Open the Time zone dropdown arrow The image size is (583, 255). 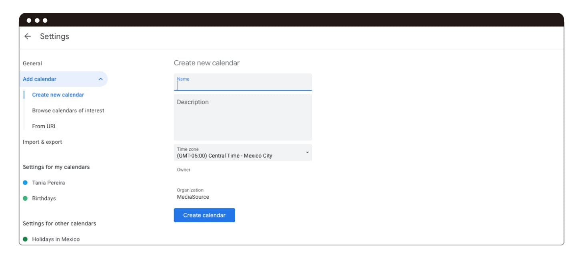click(x=307, y=152)
